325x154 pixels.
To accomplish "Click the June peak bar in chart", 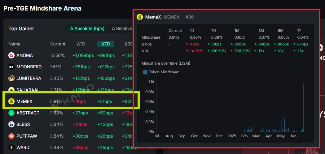I will click(x=303, y=107).
